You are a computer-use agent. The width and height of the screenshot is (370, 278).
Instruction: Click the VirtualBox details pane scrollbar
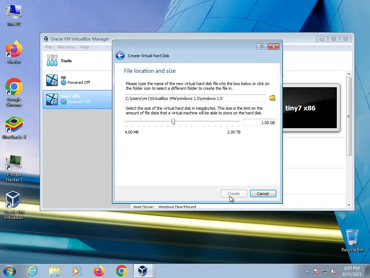tap(349, 116)
